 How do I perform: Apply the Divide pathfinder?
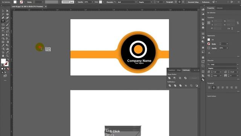(170, 86)
